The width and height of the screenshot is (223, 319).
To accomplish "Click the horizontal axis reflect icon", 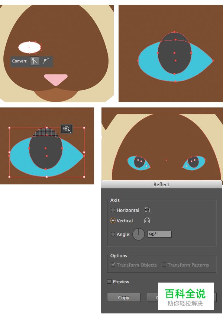I will pos(147,210).
